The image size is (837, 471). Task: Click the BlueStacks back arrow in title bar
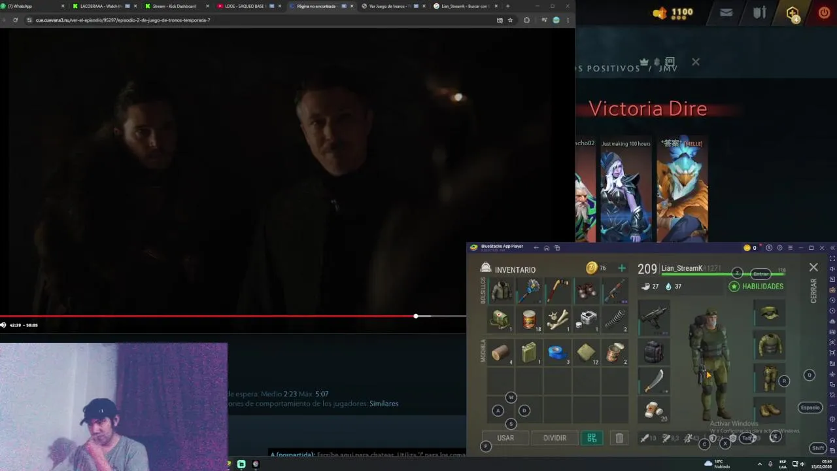click(x=536, y=248)
